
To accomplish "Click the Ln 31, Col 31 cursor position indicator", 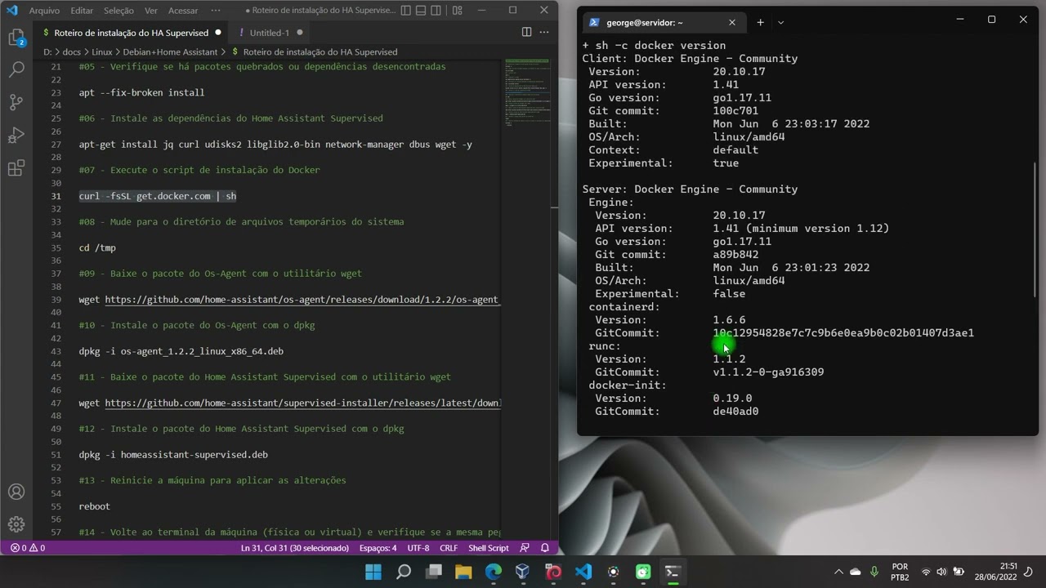I will coord(295,548).
